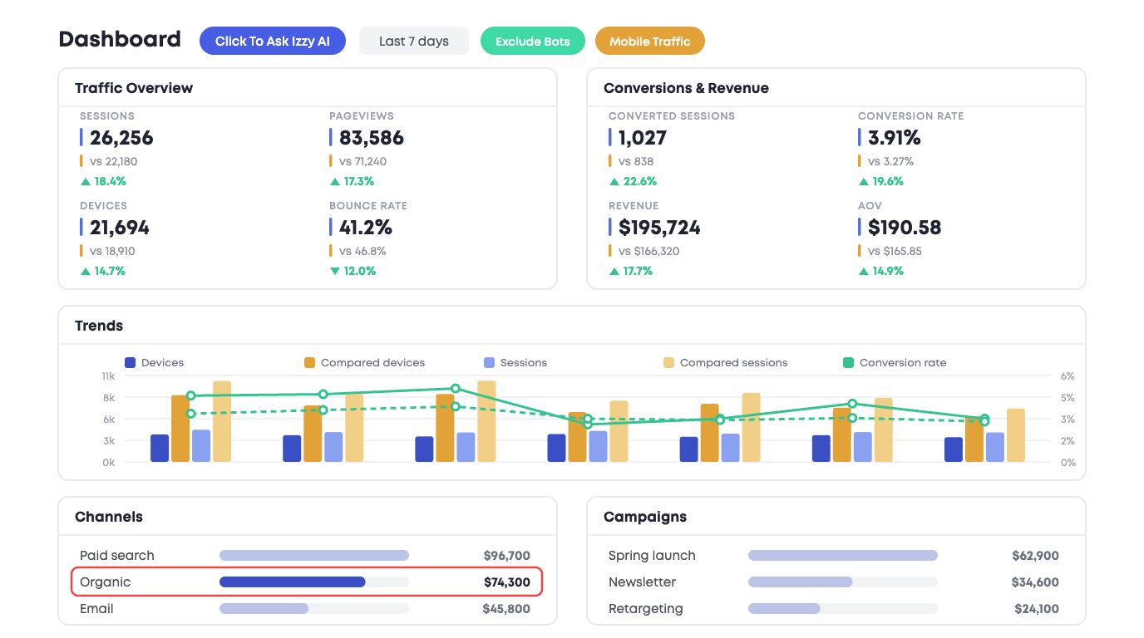Image resolution: width=1144 pixels, height=638 pixels.
Task: Click the Conversions & Revenue panel title
Action: tap(686, 88)
